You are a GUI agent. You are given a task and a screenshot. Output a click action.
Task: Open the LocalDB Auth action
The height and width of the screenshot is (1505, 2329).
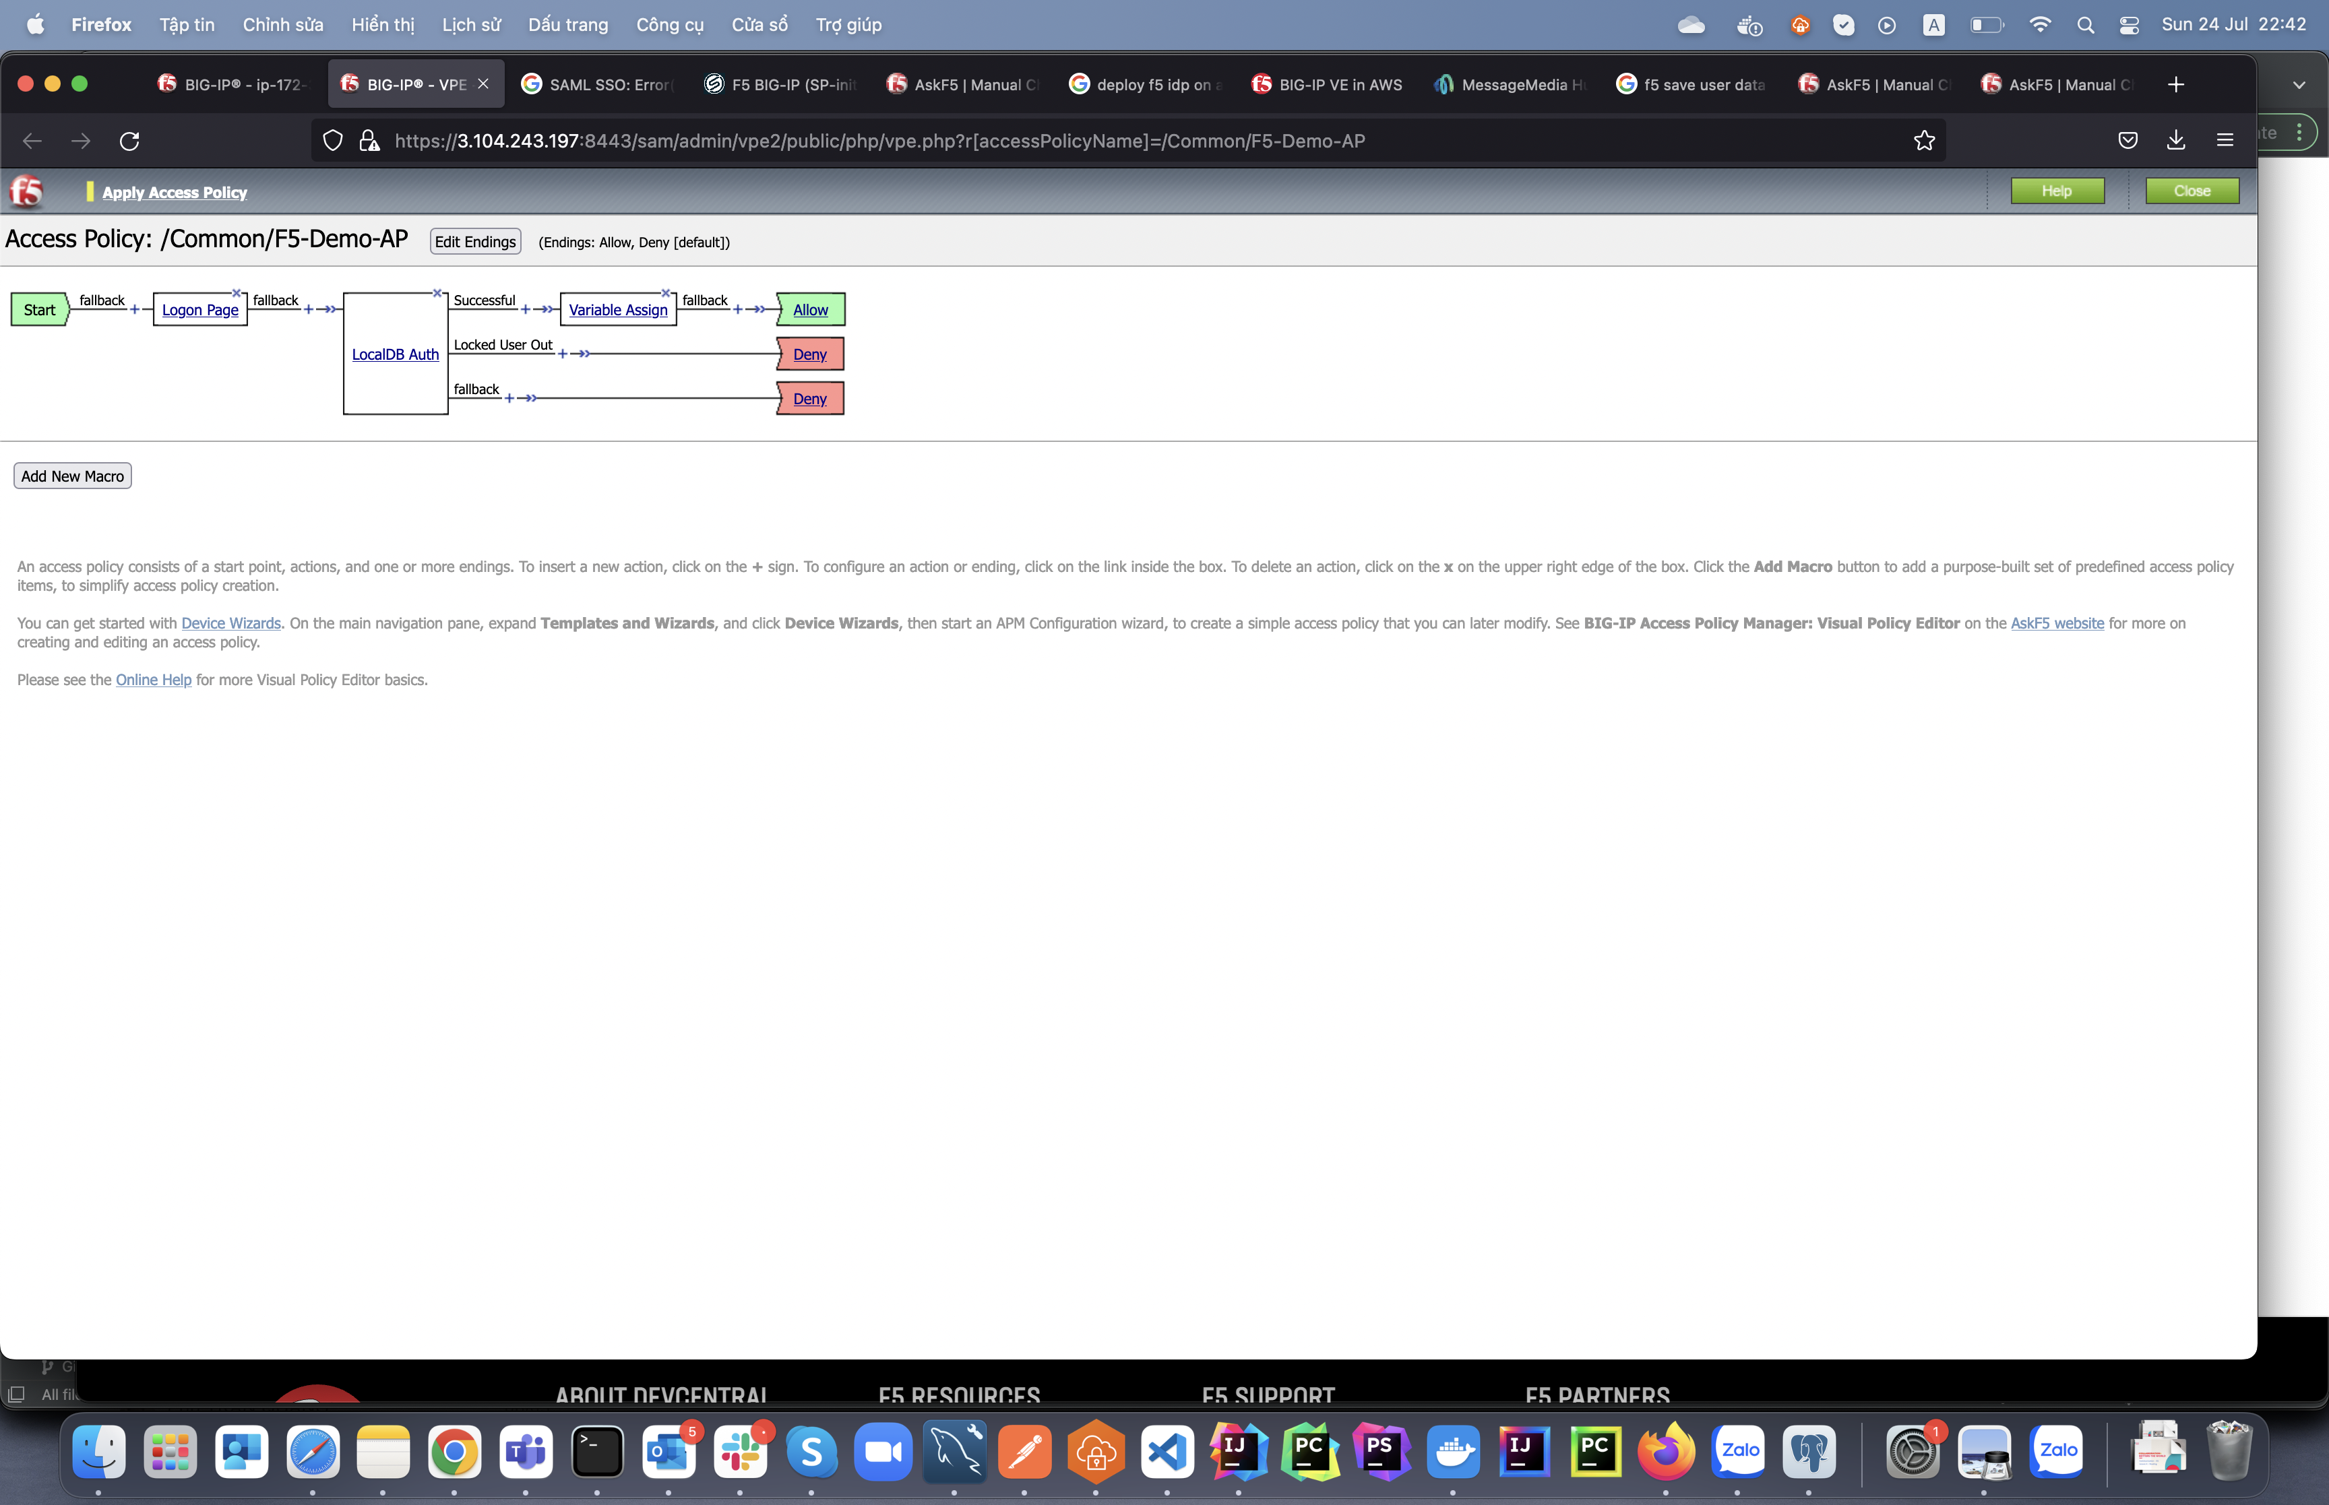pos(395,355)
